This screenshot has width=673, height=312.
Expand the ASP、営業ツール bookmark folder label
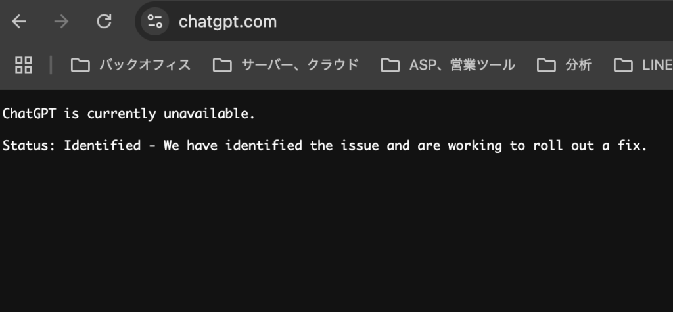(x=462, y=65)
